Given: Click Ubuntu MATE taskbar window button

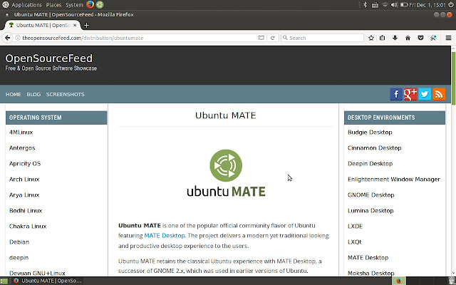Looking at the screenshot, I should pos(46,281).
